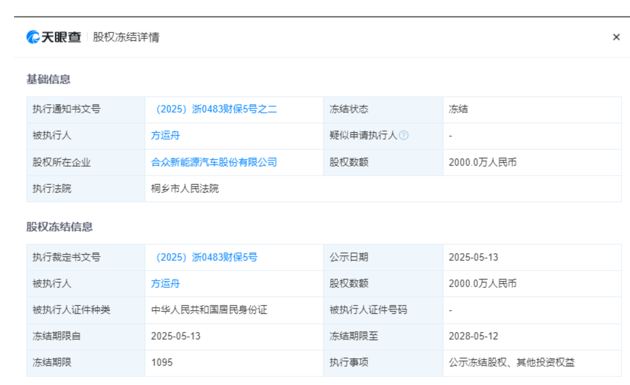The height and width of the screenshot is (385, 630).
Task: Select the 冻结 value beside 冻结状态
Action: [x=458, y=109]
